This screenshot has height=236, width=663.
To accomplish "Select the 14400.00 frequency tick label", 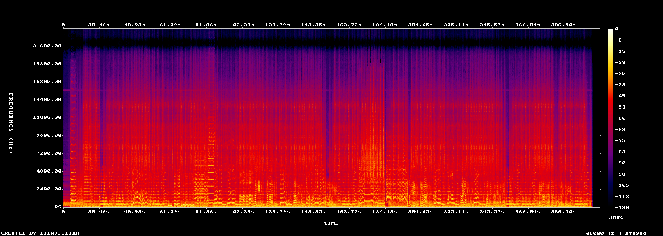I will point(46,100).
